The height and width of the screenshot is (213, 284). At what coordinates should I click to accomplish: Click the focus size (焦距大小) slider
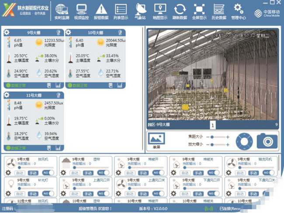pyautogui.click(x=218, y=137)
